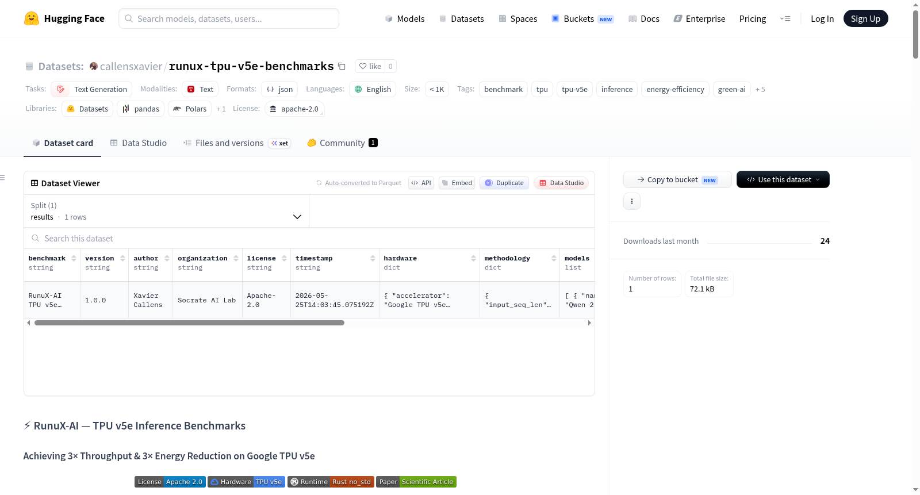Screen dimensions: 920x495
Task: Sort the version column
Action: 122,258
